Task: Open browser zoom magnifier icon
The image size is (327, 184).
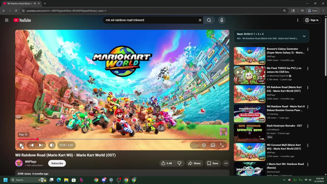Action: pos(284,11)
